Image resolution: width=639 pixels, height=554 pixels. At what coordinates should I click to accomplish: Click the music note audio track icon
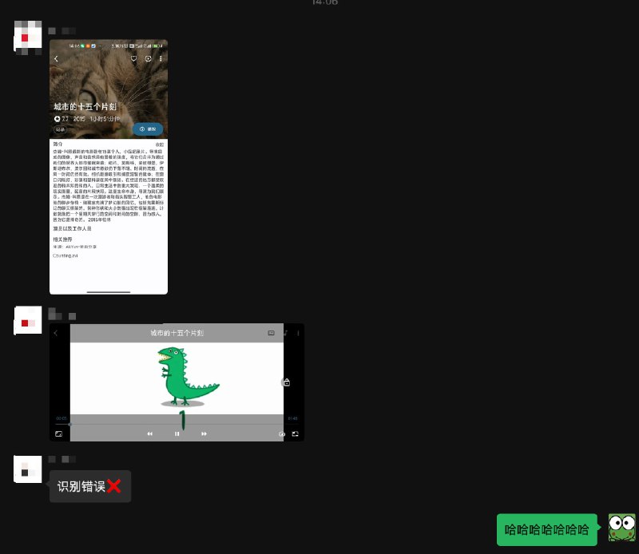(285, 332)
